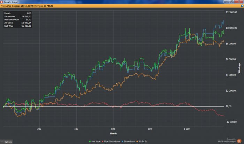244x144 pixels.
Task: Click the 1 000 hands axis tick label
Action: (186, 129)
